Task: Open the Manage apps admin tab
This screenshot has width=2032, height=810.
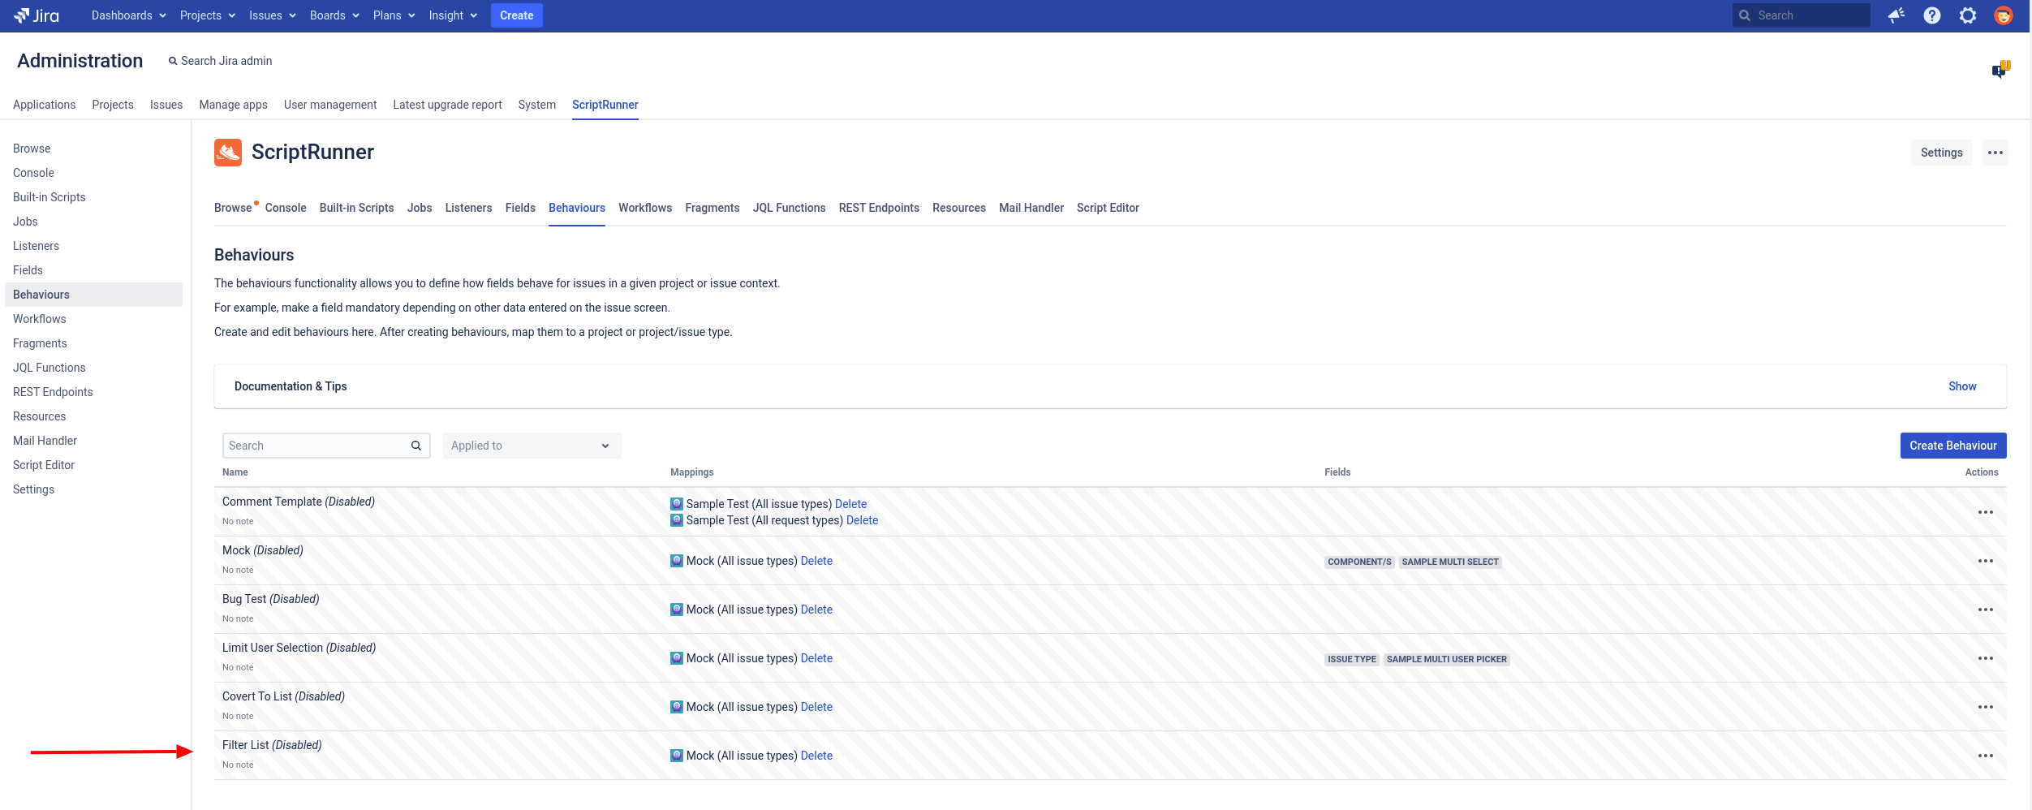Action: [x=233, y=105]
